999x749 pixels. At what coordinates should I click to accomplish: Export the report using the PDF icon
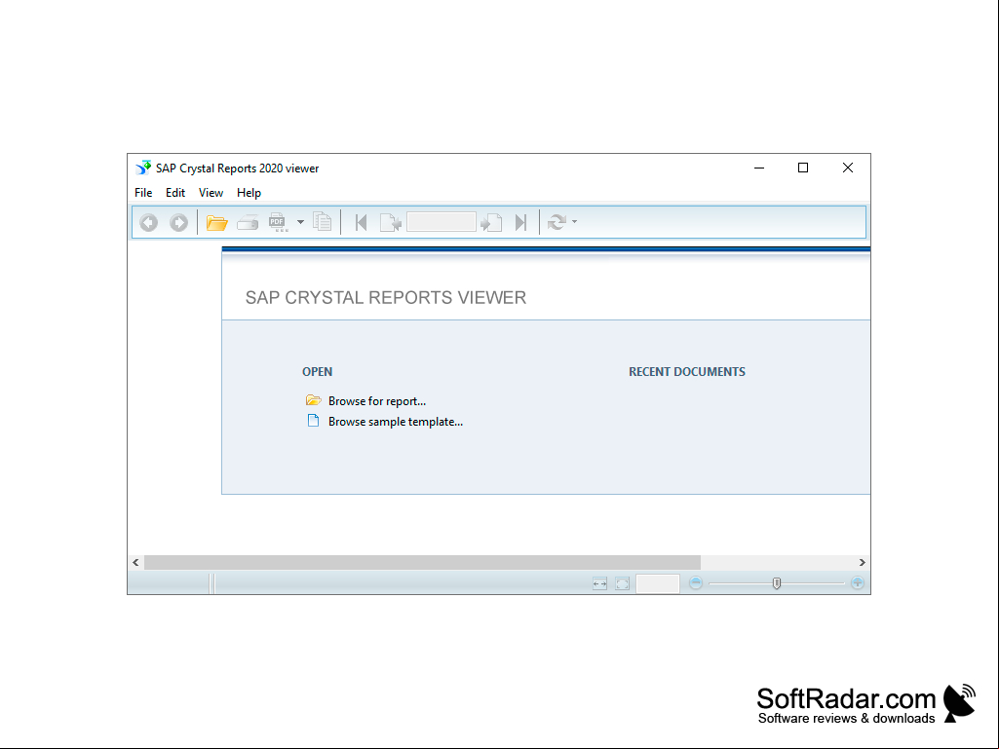[277, 222]
